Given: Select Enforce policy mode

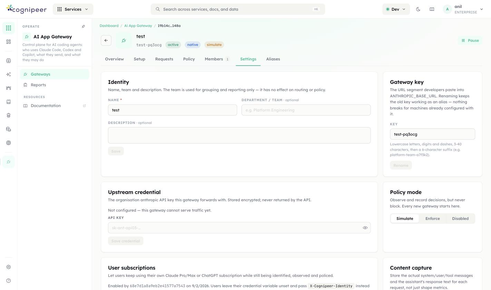Looking at the screenshot, I should pos(432,219).
